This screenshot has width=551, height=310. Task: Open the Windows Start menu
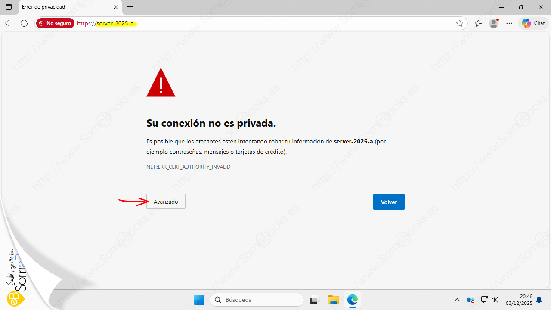click(x=199, y=300)
